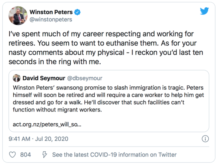Click the lightning bolt icon beside COVID-19 text
Screen dimensions: 222x165
tap(45, 155)
